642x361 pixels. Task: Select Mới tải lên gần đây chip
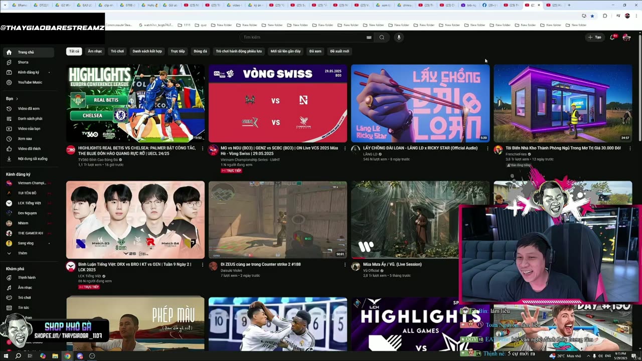click(x=285, y=51)
